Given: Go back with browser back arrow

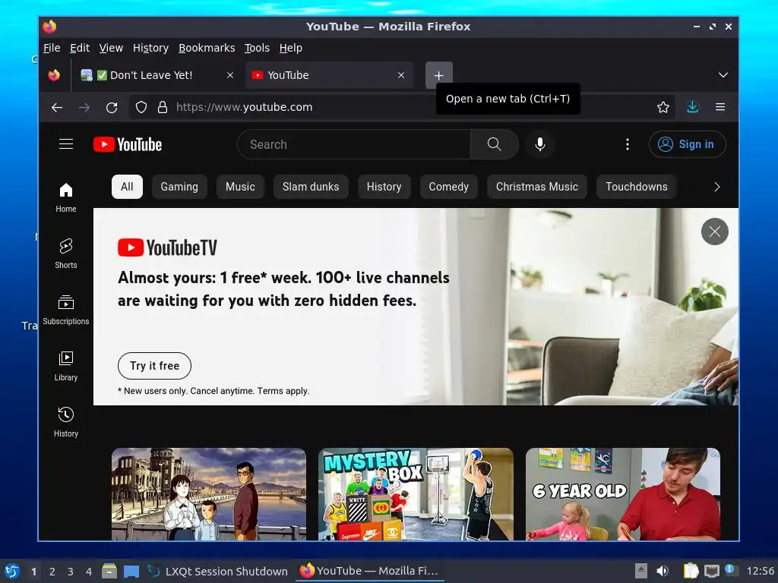Looking at the screenshot, I should pos(57,107).
